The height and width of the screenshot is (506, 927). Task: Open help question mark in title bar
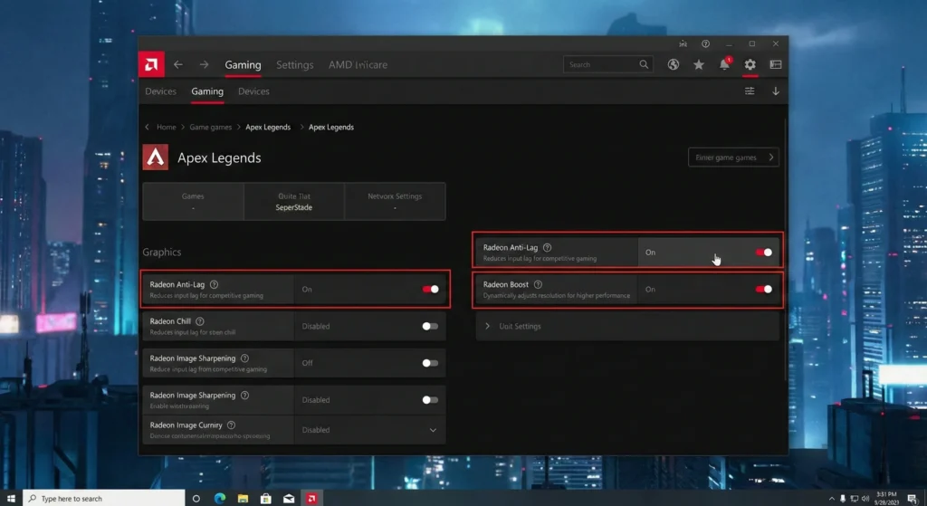(705, 43)
